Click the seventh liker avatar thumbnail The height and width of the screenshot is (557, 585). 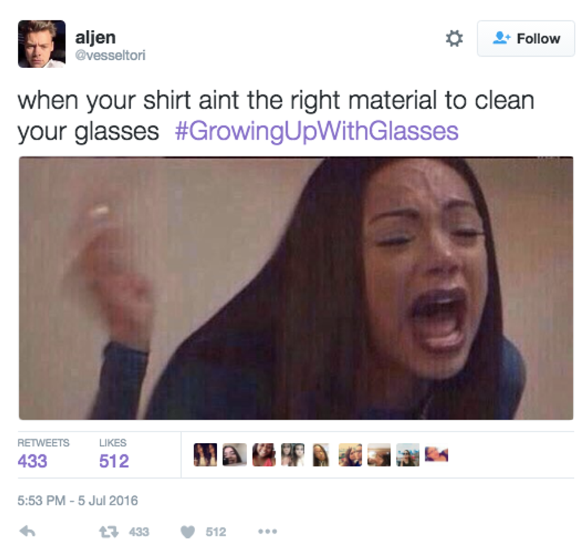pyautogui.click(x=379, y=455)
